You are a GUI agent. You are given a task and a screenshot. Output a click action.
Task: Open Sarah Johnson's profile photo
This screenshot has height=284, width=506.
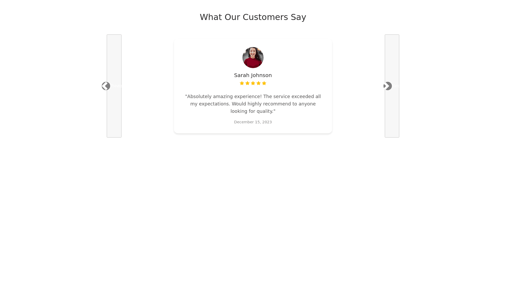(x=253, y=58)
